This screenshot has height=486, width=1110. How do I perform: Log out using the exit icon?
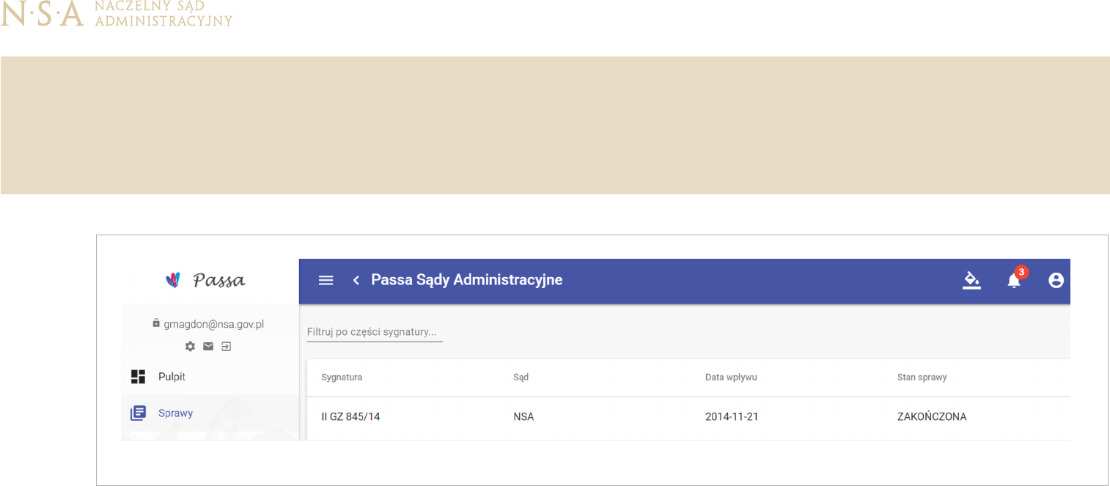(x=227, y=346)
